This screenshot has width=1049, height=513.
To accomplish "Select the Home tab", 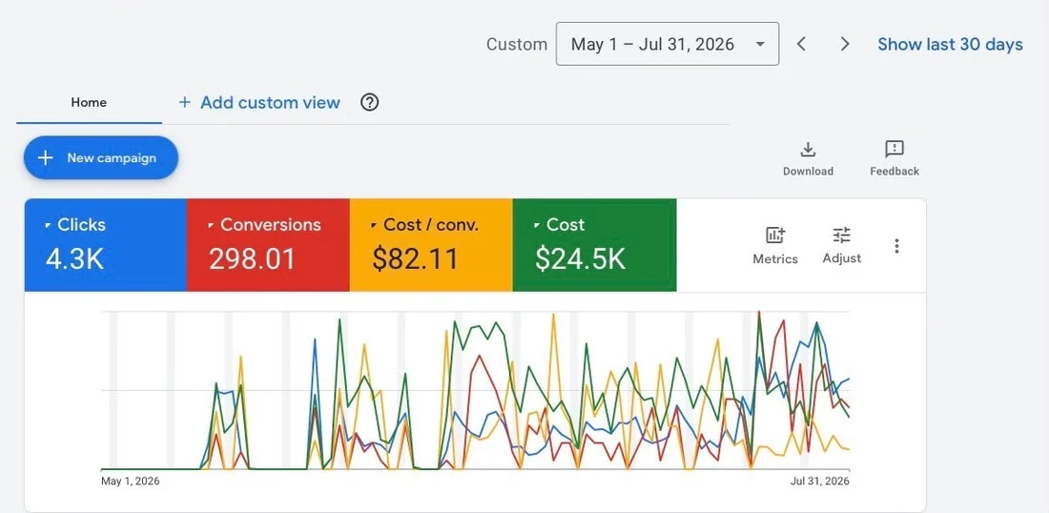I will coord(89,102).
